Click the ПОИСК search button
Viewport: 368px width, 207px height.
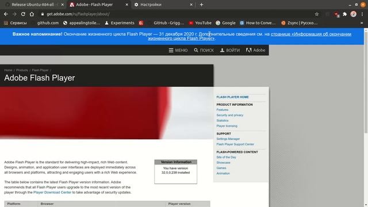pos(204,50)
